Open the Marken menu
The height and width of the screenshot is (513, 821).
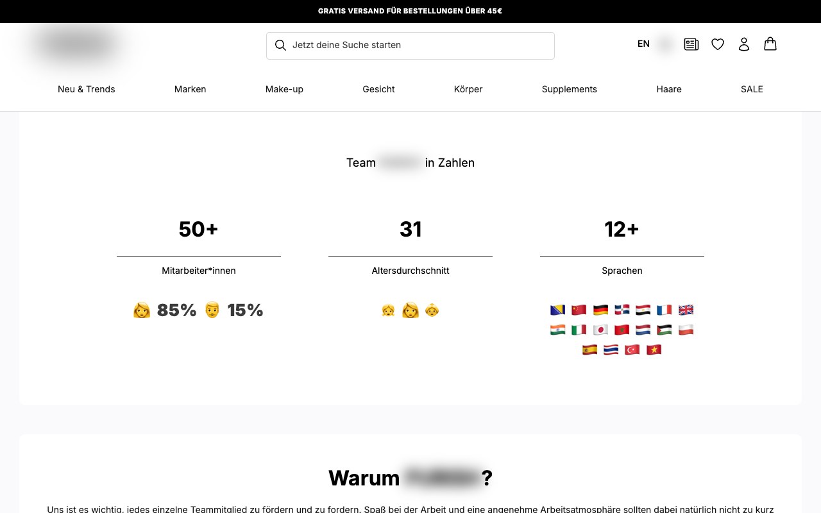(190, 89)
